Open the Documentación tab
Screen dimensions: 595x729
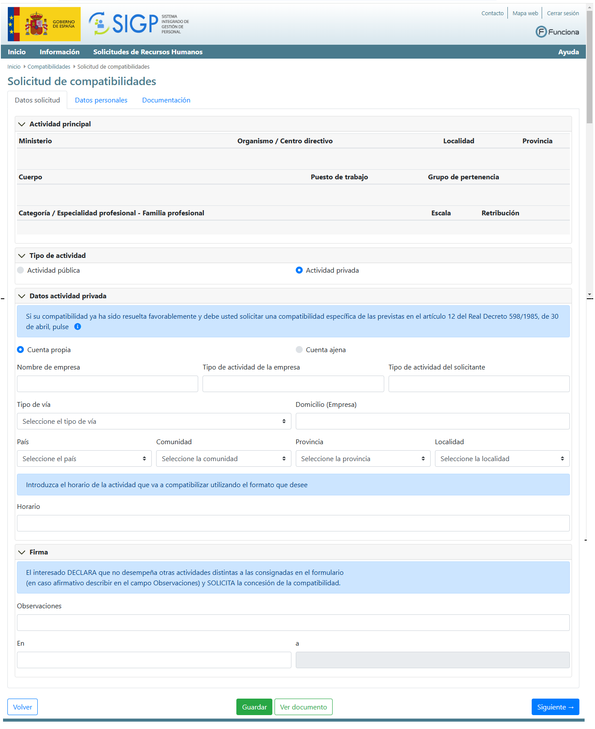166,100
